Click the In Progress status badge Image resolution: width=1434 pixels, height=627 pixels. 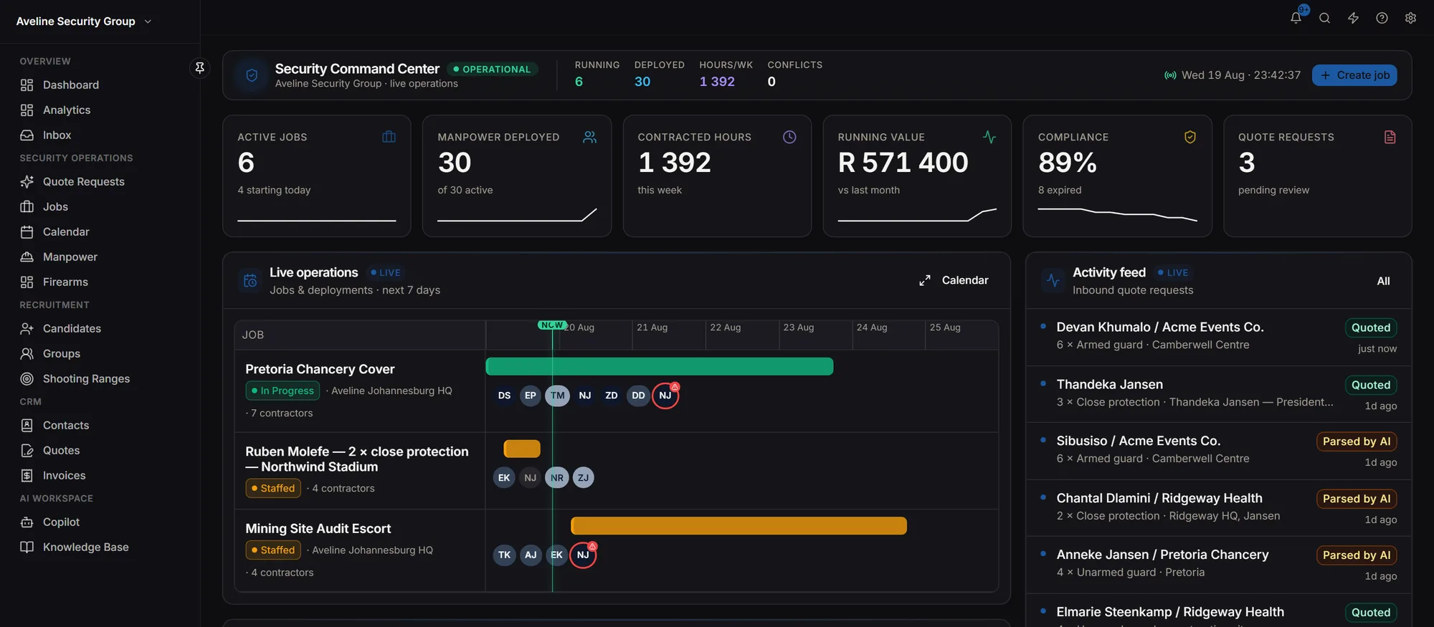[x=282, y=391]
